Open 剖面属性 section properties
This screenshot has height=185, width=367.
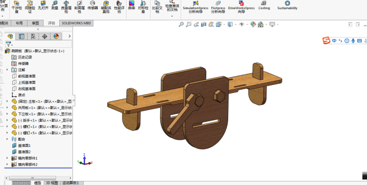coord(80,7)
